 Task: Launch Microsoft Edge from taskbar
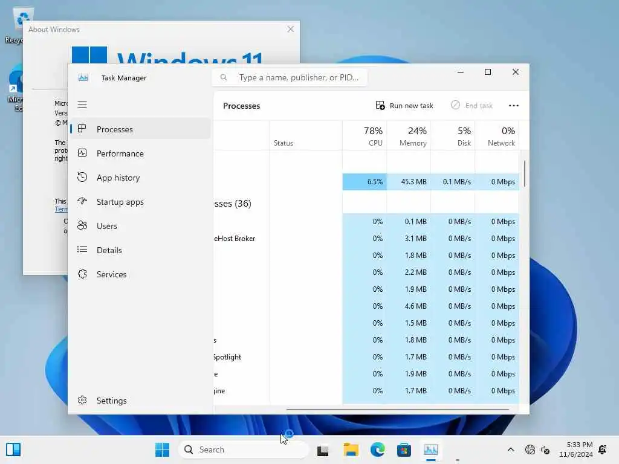[x=377, y=449]
